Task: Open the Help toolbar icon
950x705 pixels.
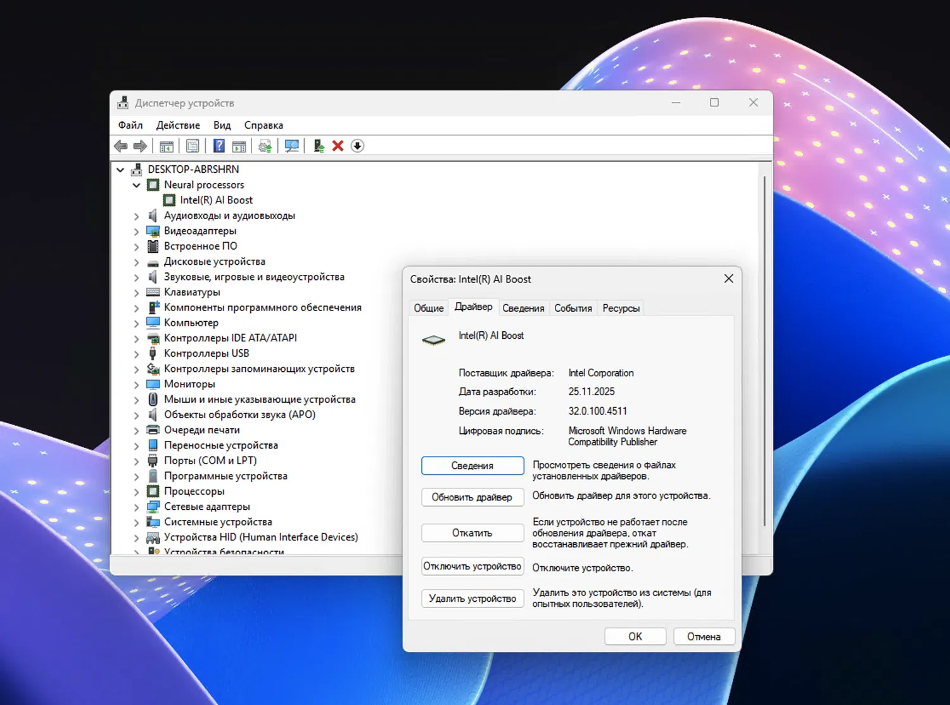Action: [x=218, y=146]
